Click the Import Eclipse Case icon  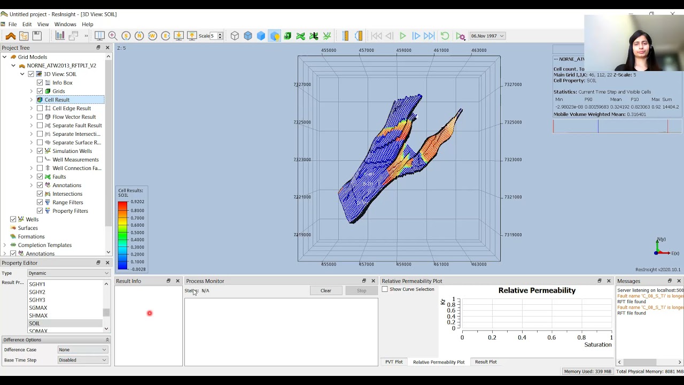click(11, 36)
